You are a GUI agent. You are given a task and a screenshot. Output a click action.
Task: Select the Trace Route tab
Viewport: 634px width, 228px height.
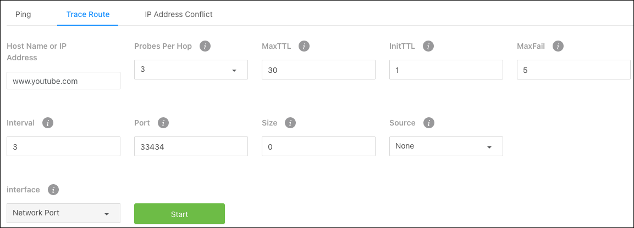coord(88,14)
